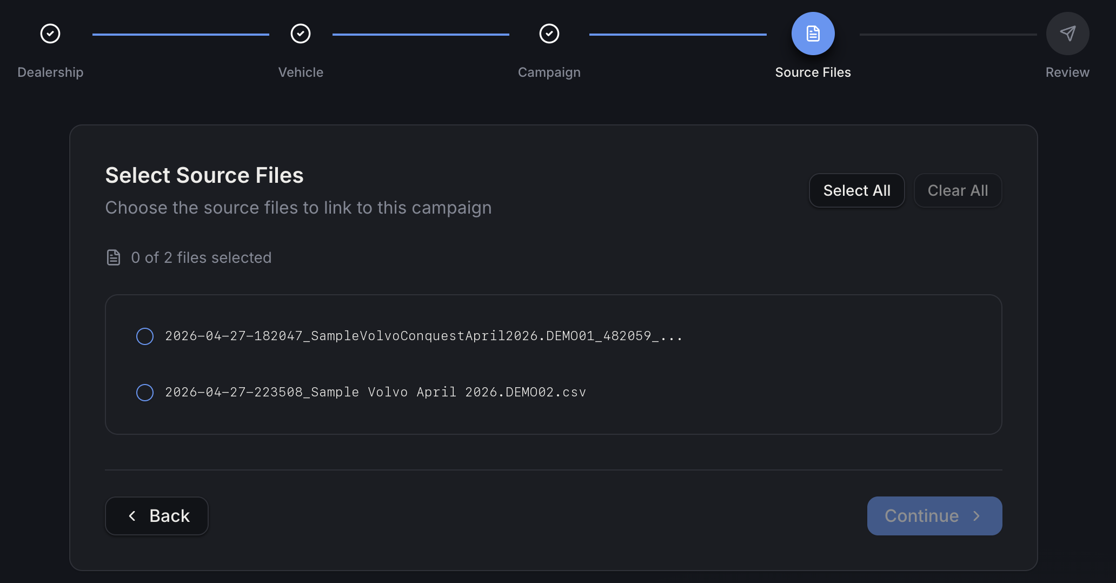1116x583 pixels.
Task: Open the Vehicle step label
Action: coord(301,72)
